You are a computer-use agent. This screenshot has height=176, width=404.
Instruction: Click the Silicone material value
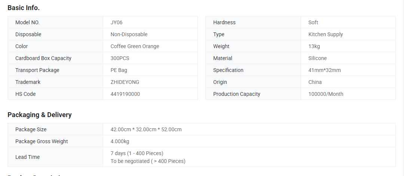coord(318,58)
